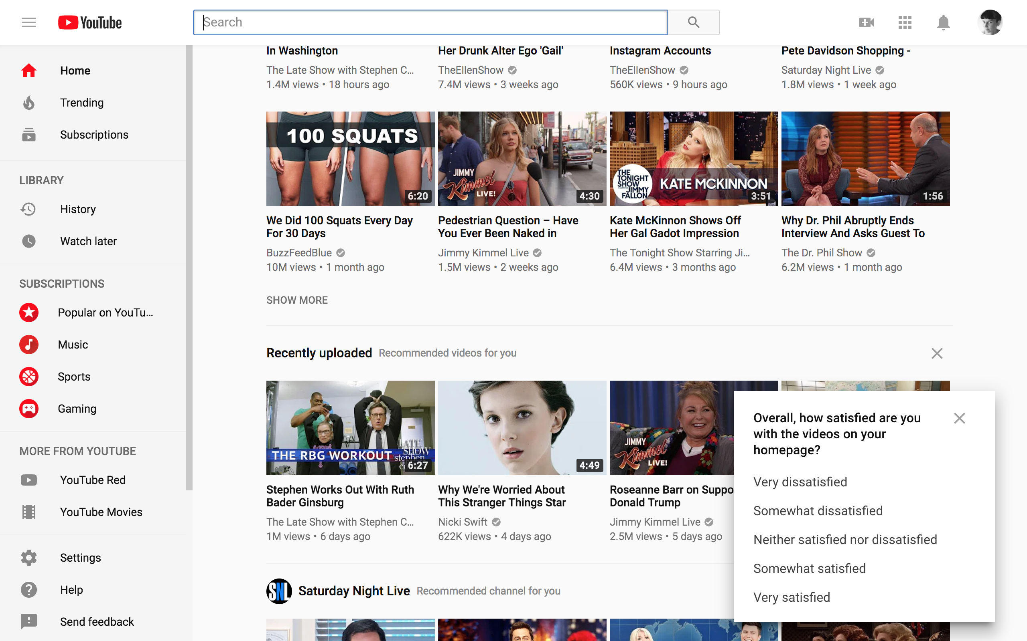Play the 100 Squats thumbnail

(351, 159)
